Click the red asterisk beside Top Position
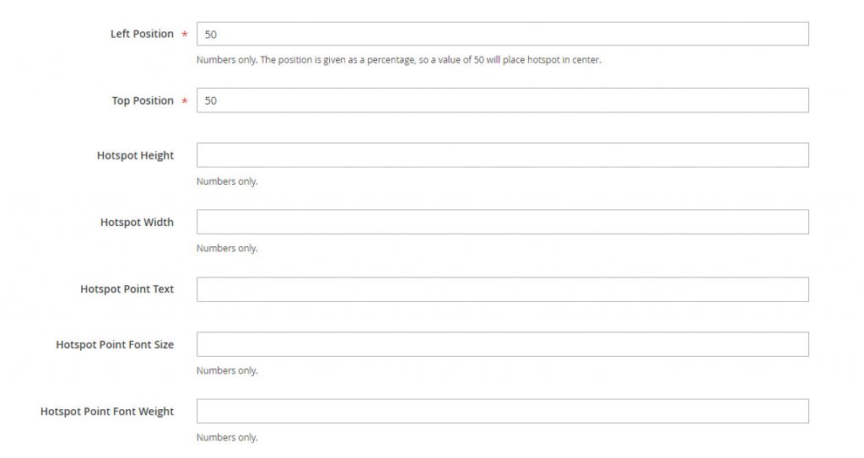Screen dimensions: 864x458 click(184, 101)
